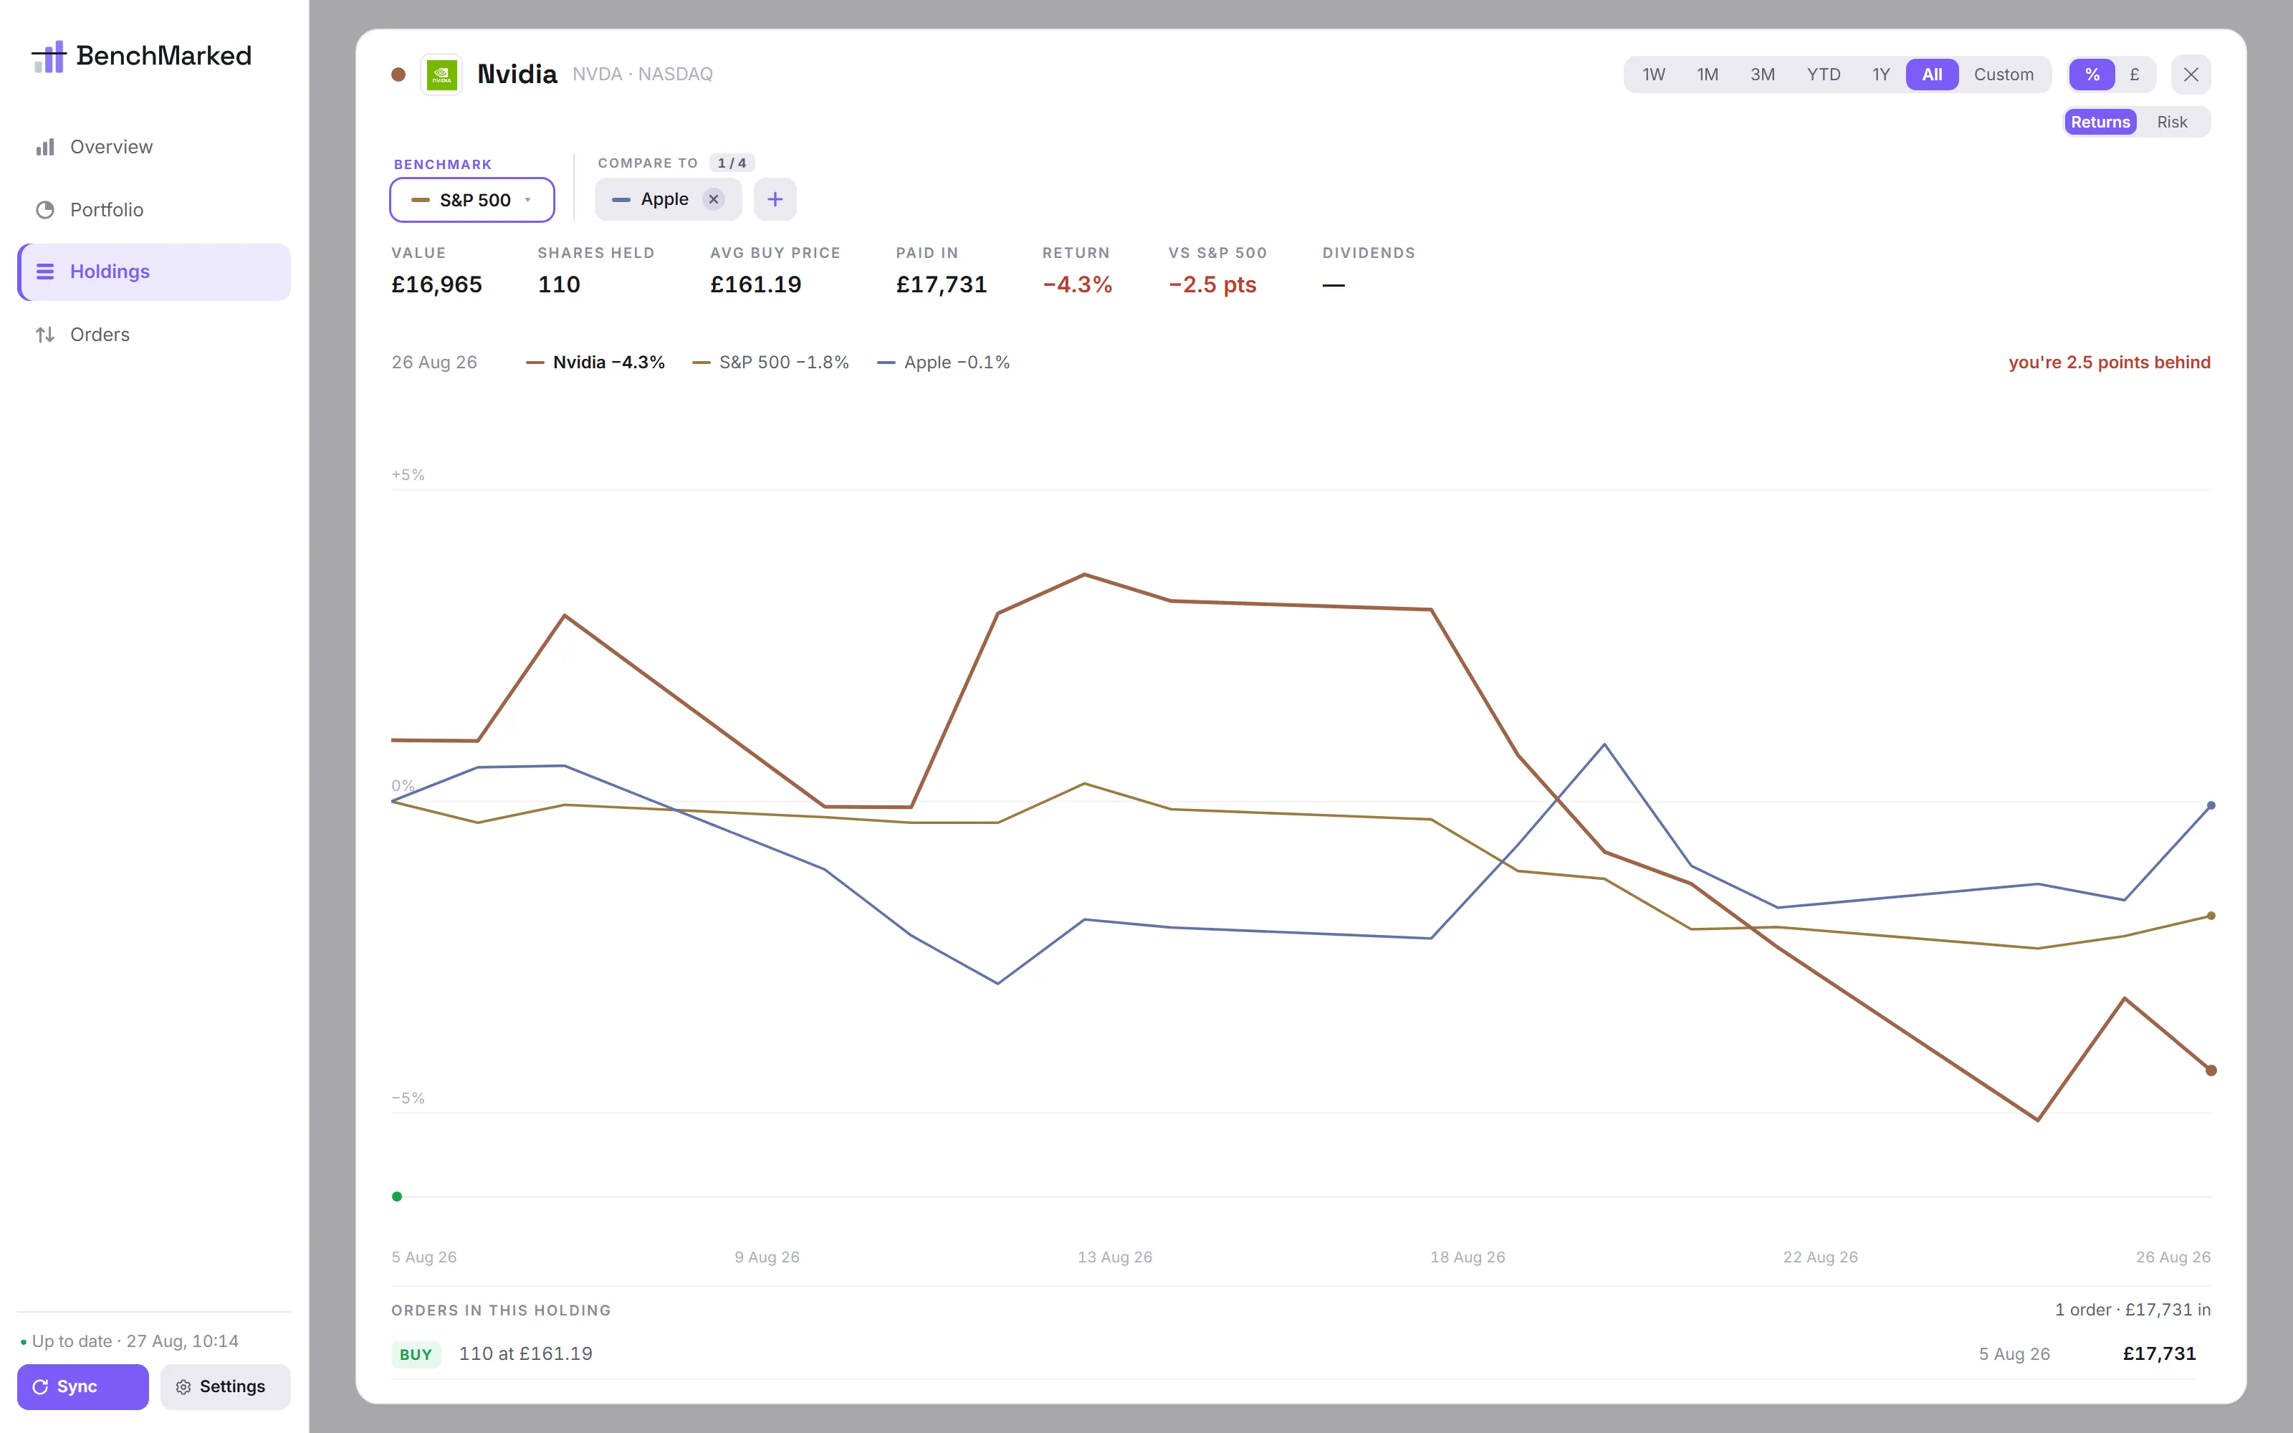2293x1433 pixels.
Task: Click the brown dot beside Nvidia logo
Action: click(398, 74)
